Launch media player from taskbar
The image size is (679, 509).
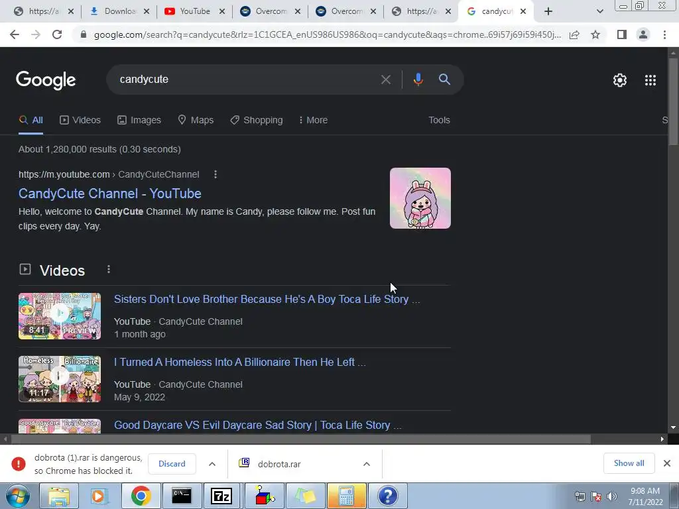pyautogui.click(x=98, y=496)
